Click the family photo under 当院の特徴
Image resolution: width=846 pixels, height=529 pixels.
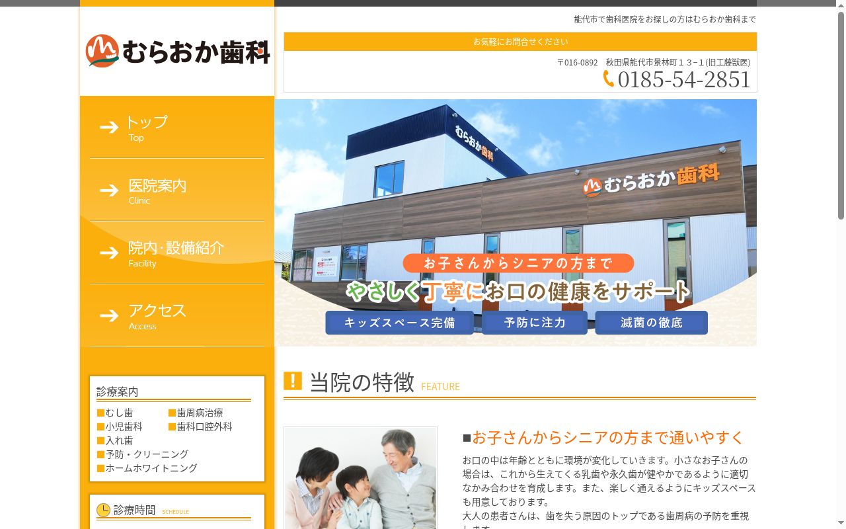tap(360, 477)
